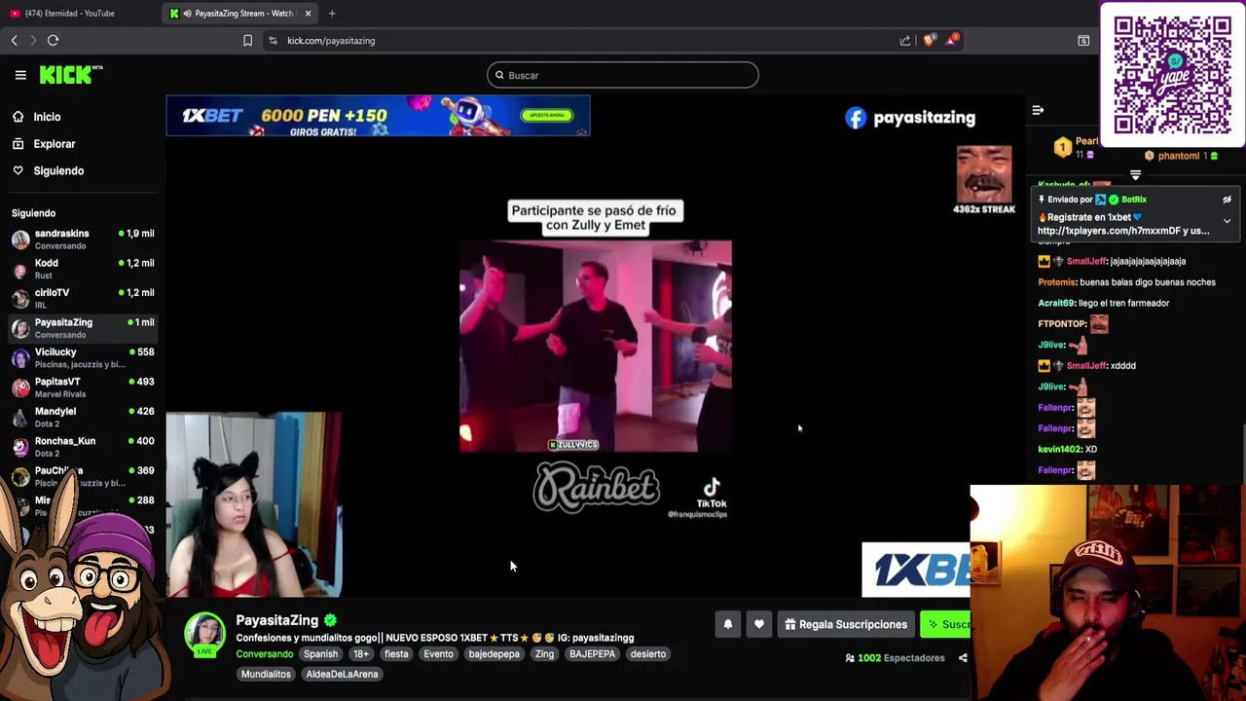Open a new browser tab
This screenshot has height=701, width=1246.
(332, 14)
